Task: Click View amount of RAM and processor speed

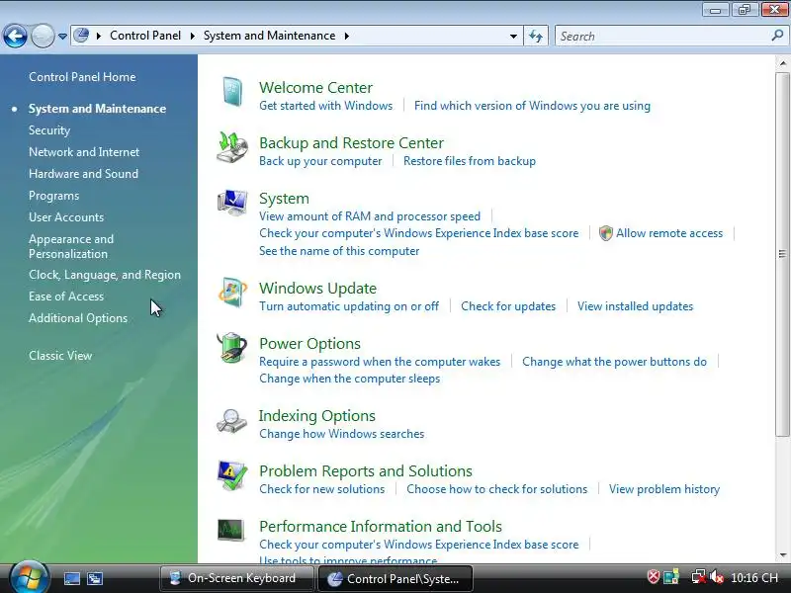Action: coord(370,216)
